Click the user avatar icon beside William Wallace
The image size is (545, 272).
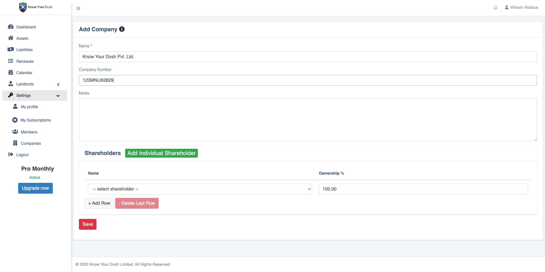tap(506, 7)
